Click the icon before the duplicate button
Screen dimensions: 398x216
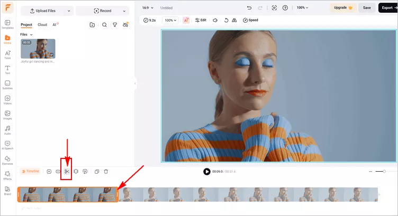tap(85, 172)
